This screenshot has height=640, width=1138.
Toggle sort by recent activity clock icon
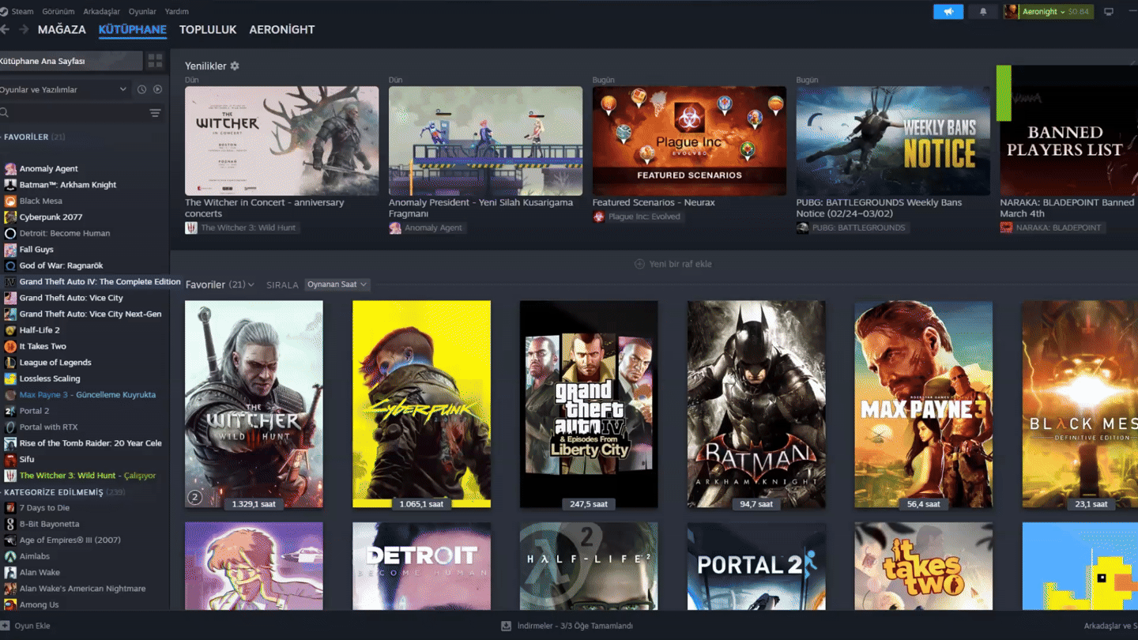click(x=141, y=89)
